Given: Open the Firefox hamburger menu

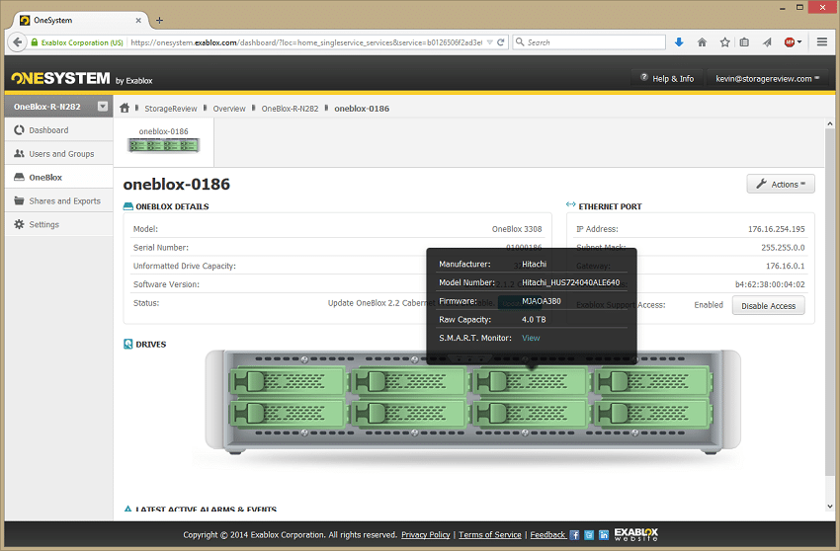Looking at the screenshot, I should [x=821, y=42].
